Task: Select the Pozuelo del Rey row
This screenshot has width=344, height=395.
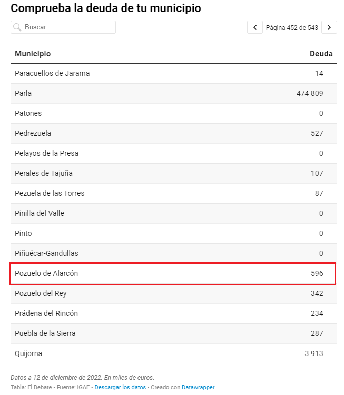Action: click(174, 293)
